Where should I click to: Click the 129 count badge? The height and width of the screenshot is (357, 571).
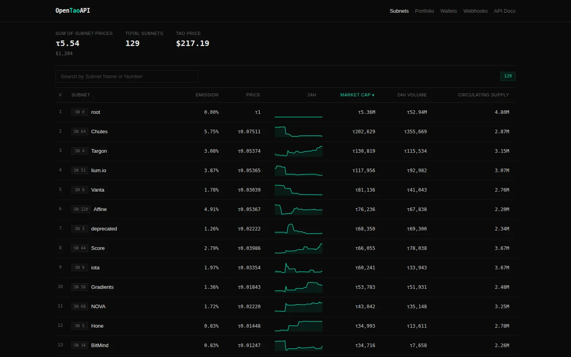(508, 76)
